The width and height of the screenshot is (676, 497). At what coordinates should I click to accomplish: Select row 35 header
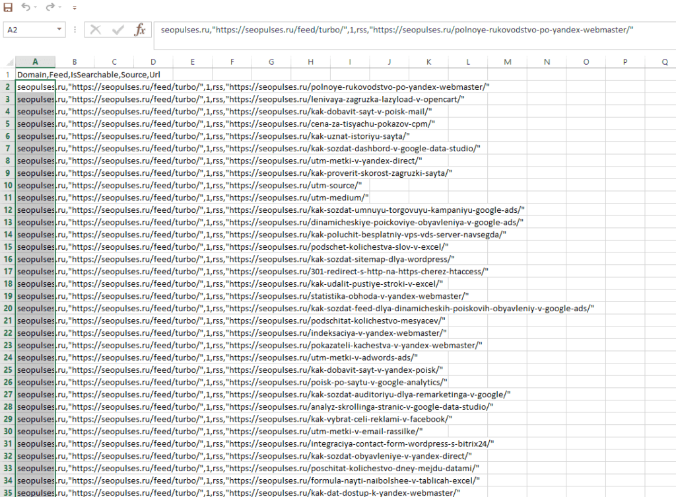(x=7, y=492)
